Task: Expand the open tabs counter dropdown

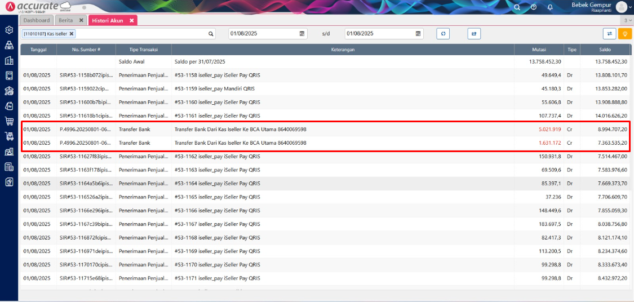Action: (x=627, y=20)
